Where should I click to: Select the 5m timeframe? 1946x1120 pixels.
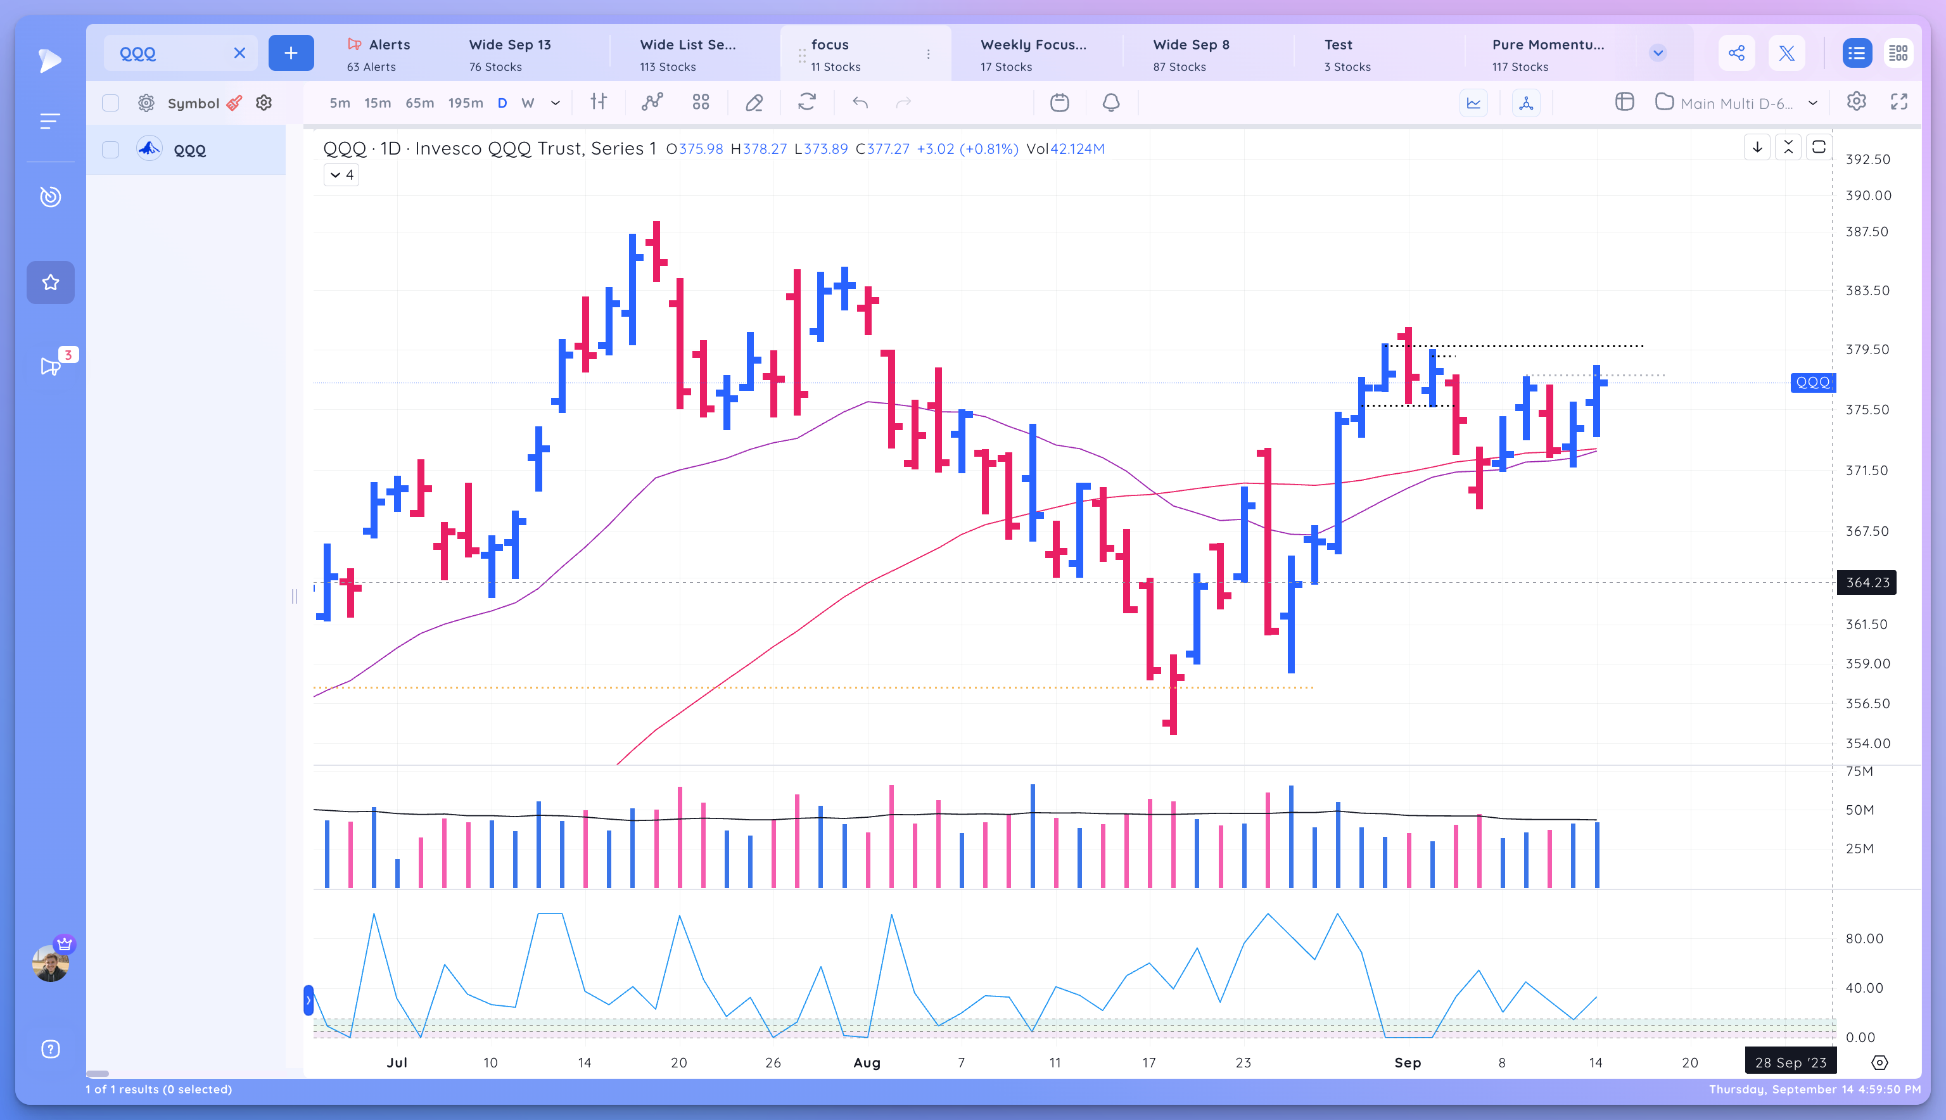tap(339, 103)
